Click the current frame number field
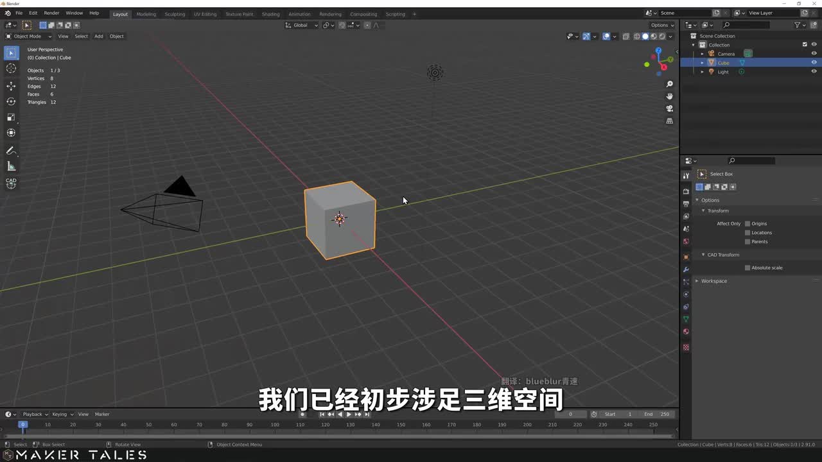The height and width of the screenshot is (462, 822). click(570, 414)
